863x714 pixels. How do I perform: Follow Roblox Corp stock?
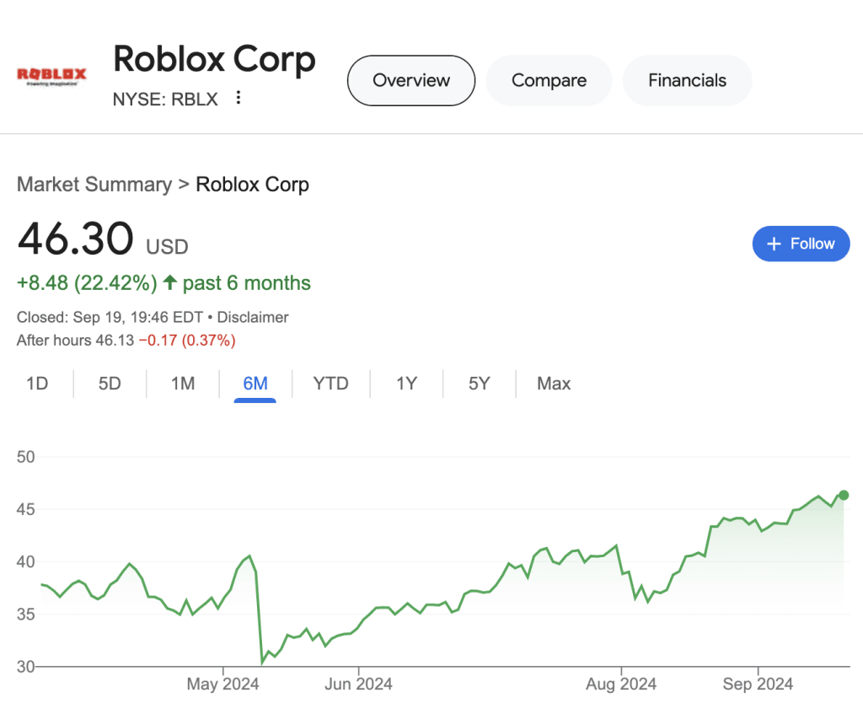(801, 244)
